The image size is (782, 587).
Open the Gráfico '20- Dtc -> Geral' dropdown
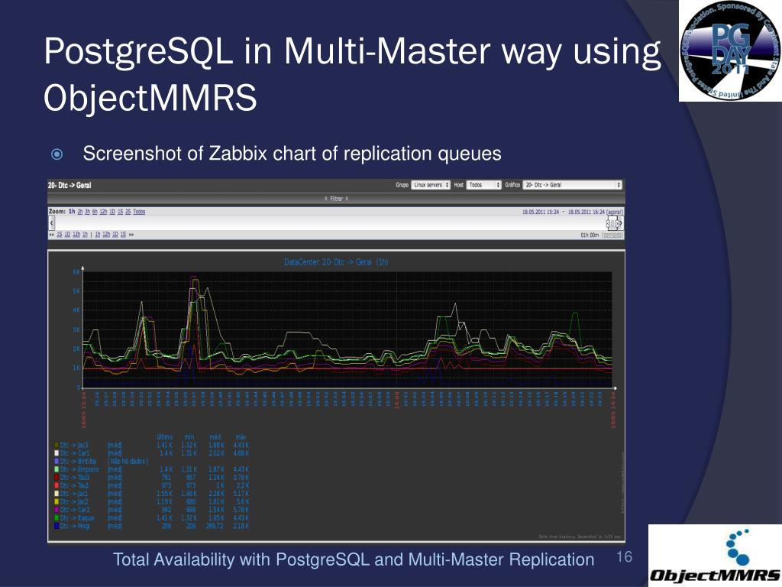click(573, 185)
